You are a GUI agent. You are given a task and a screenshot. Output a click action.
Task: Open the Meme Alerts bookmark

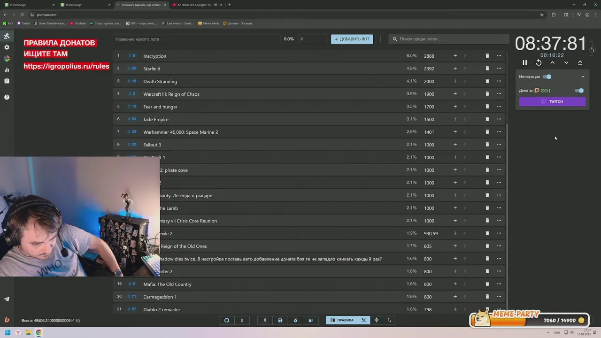tap(208, 23)
